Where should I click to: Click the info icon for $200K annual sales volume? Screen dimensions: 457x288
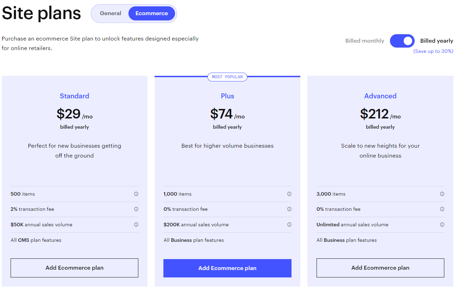pos(289,225)
